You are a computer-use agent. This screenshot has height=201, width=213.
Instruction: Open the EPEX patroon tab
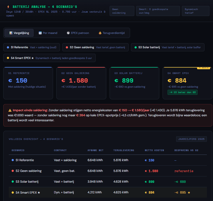(x=78, y=33)
